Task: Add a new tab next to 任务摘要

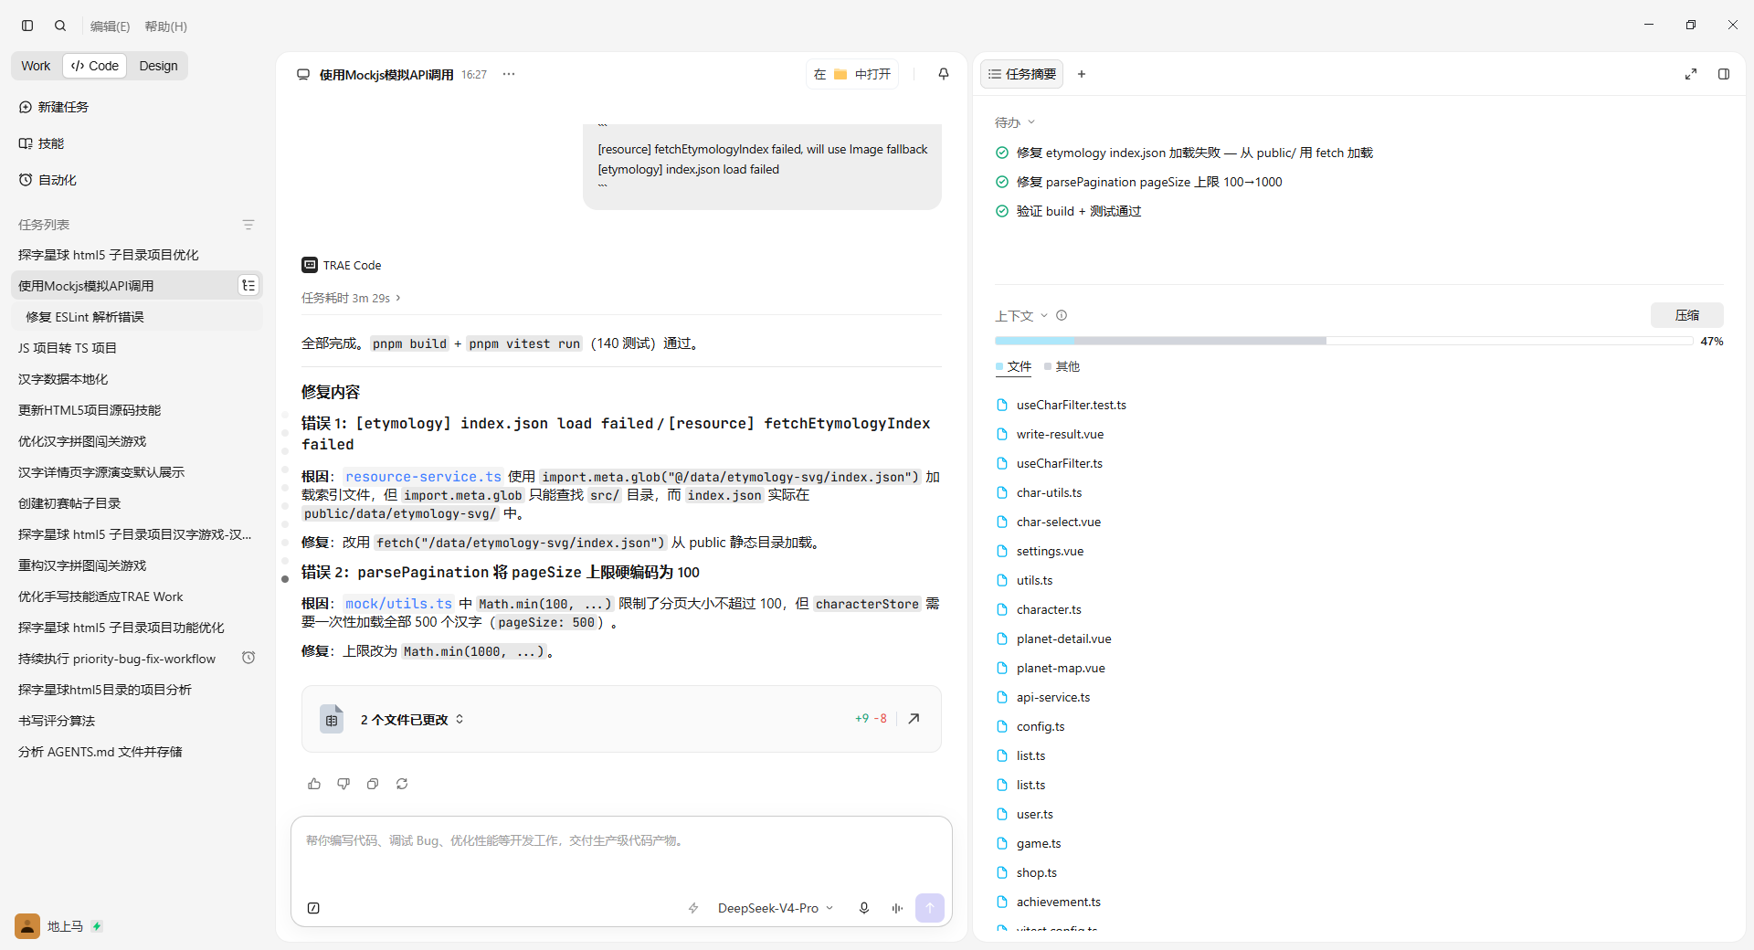Action: pos(1082,74)
